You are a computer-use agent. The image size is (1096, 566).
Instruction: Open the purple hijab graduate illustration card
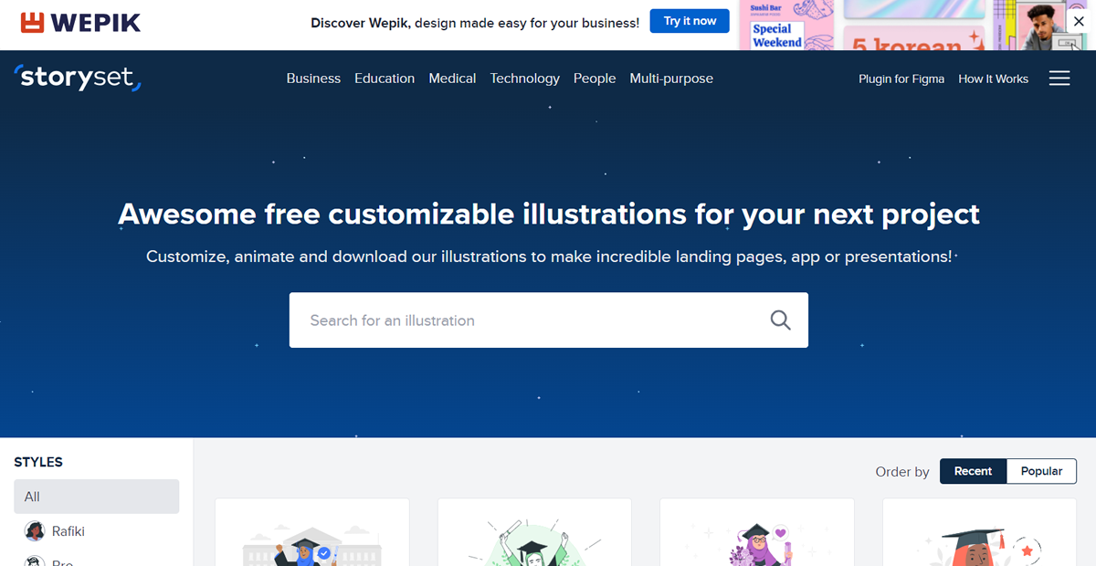[757, 532]
